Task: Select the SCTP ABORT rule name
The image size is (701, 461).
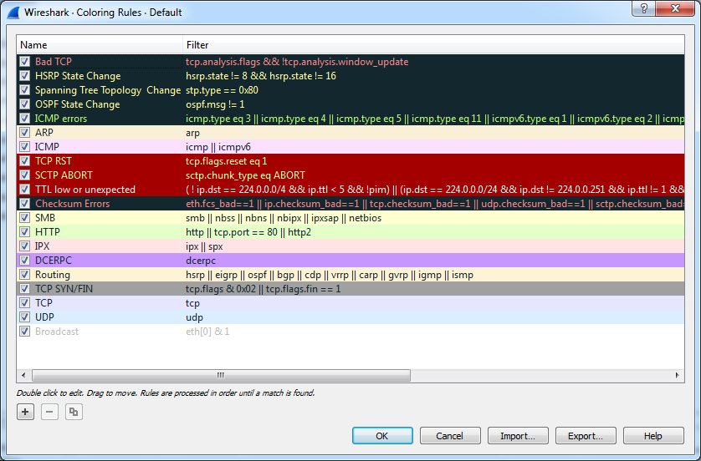Action: [64, 175]
